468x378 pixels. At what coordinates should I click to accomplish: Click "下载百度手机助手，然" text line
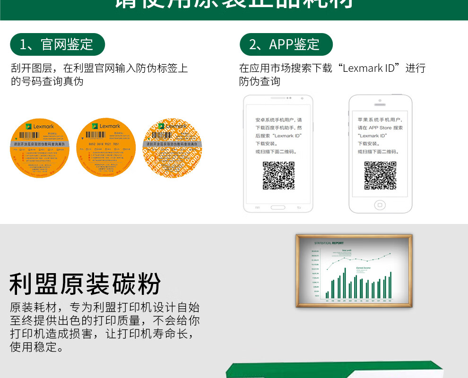pyautogui.click(x=278, y=128)
